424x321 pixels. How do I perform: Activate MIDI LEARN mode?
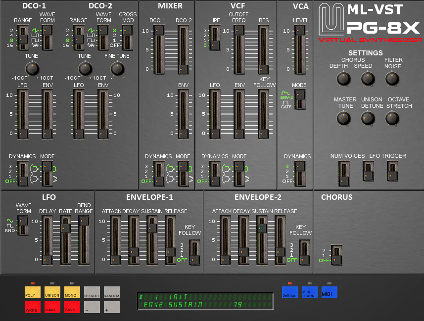(310, 292)
